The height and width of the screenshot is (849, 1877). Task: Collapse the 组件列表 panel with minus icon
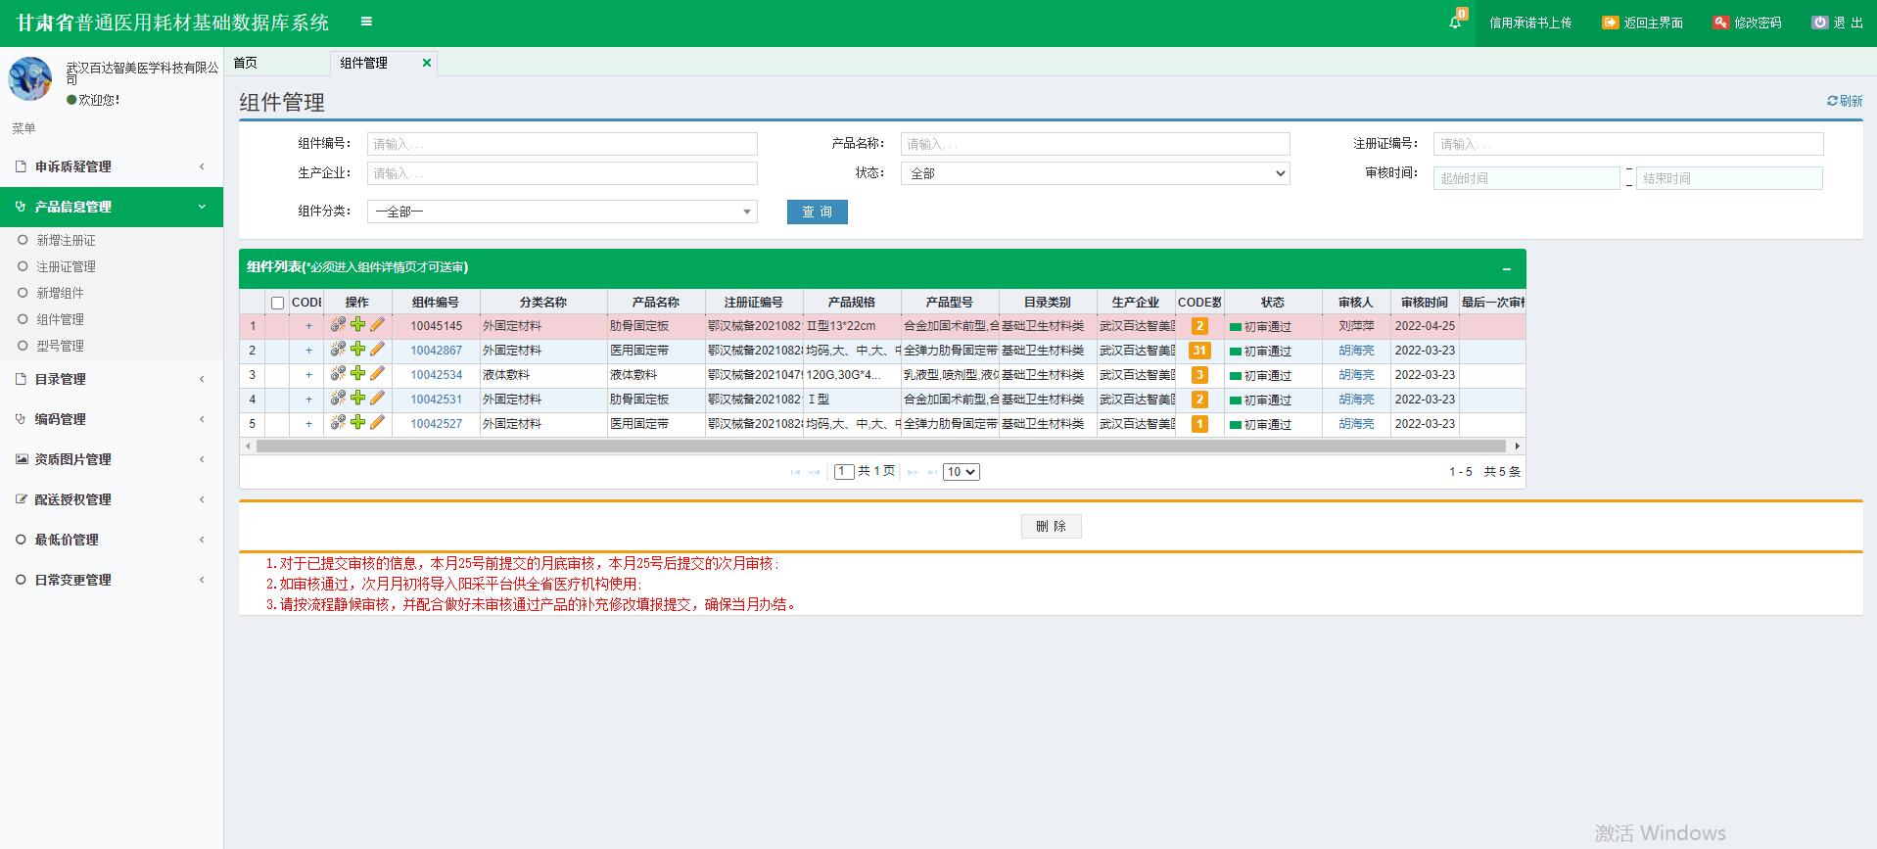point(1507,268)
